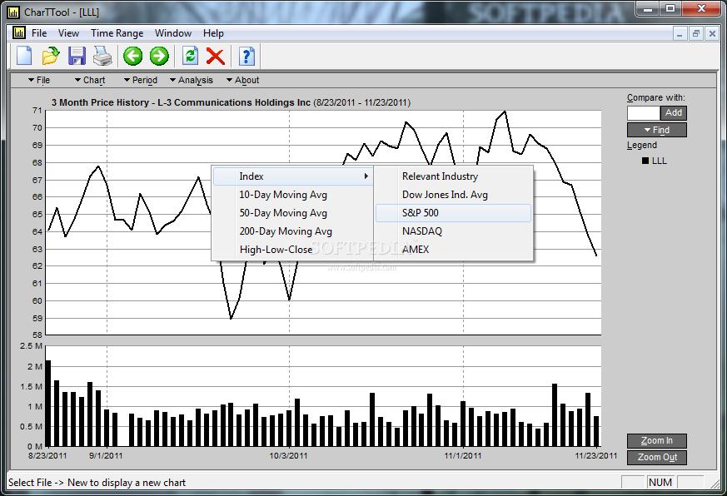The height and width of the screenshot is (496, 727).
Task: Click the LLL legend label
Action: point(660,161)
